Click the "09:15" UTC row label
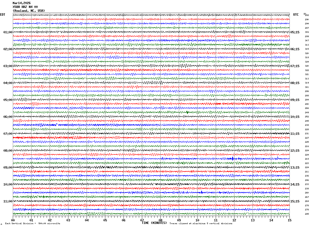This screenshot has height=227, width=310. pos(295,100)
